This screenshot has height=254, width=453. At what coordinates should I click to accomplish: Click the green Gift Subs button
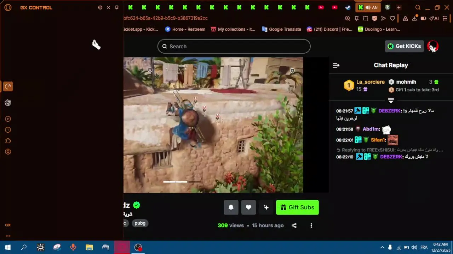297,207
